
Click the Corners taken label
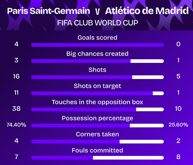[x=97, y=134]
